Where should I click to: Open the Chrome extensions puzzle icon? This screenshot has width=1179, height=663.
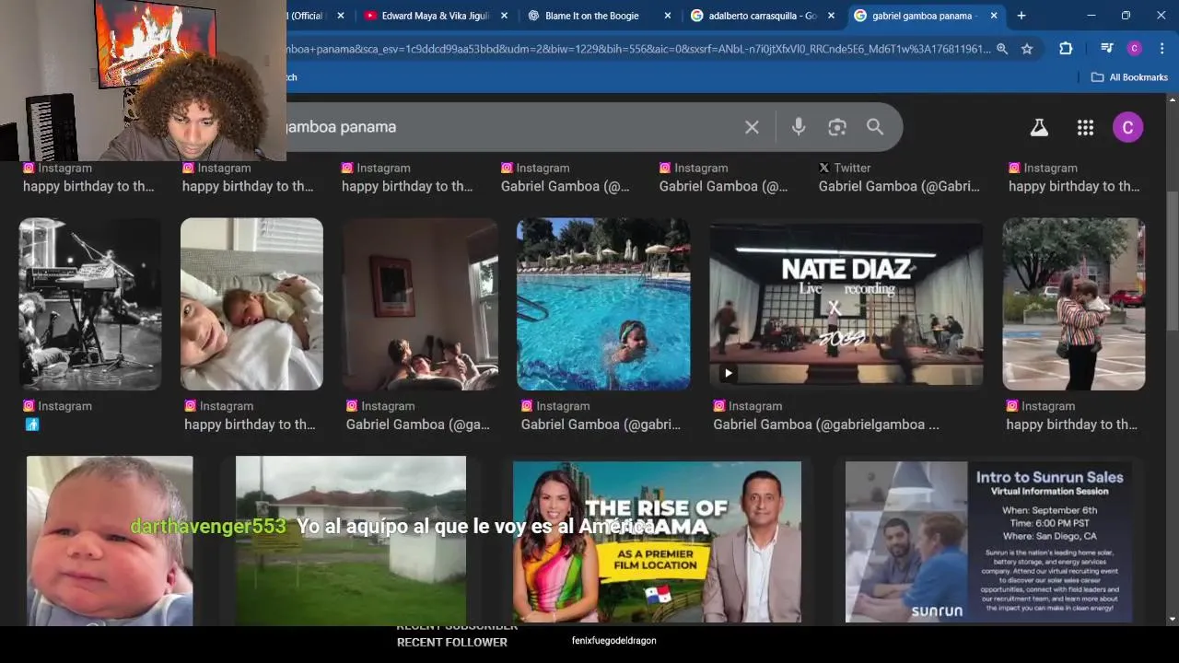[x=1066, y=49]
